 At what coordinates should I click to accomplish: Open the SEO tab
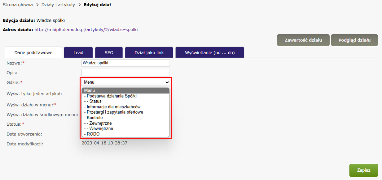coord(109,52)
